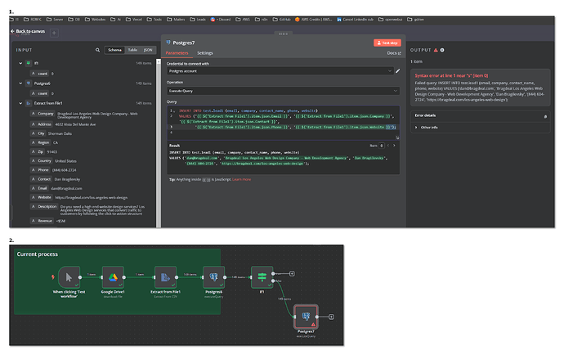Click the manual trigger node on canvas
The image size is (564, 355).
69,277
